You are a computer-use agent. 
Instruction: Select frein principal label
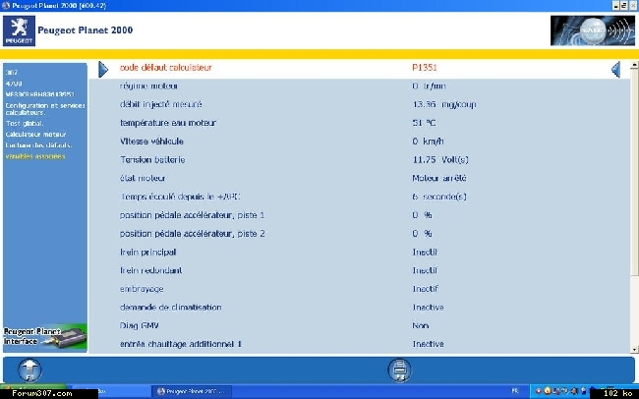point(147,253)
